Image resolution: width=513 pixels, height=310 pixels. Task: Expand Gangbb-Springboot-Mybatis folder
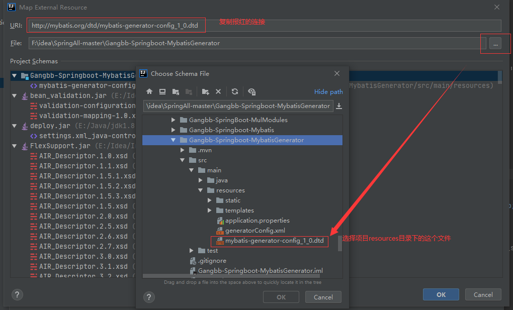(173, 130)
